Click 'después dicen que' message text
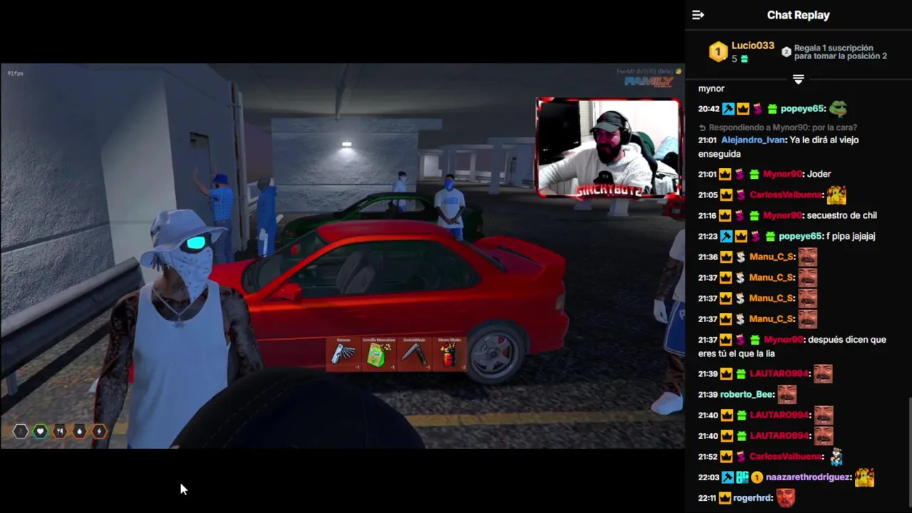The width and height of the screenshot is (912, 513). coord(848,340)
